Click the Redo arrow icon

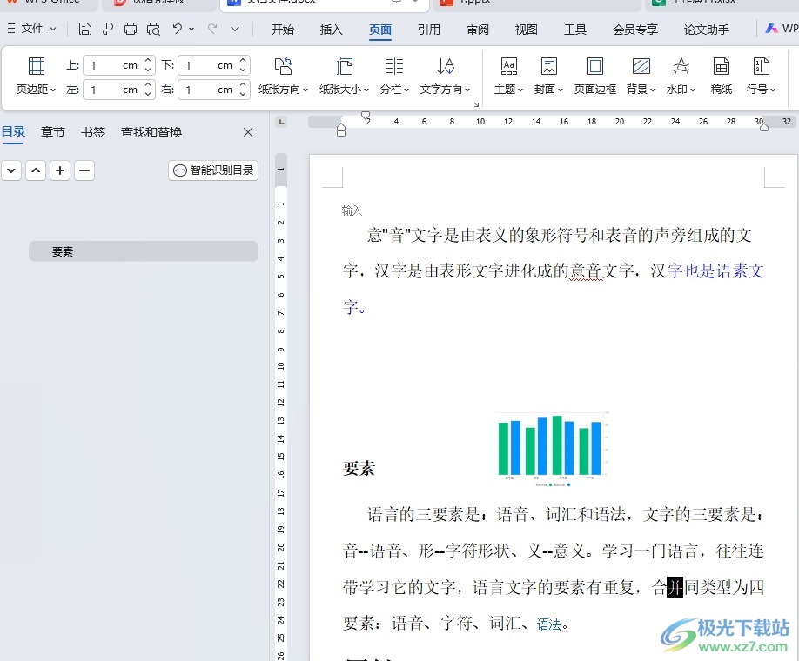pos(212,29)
